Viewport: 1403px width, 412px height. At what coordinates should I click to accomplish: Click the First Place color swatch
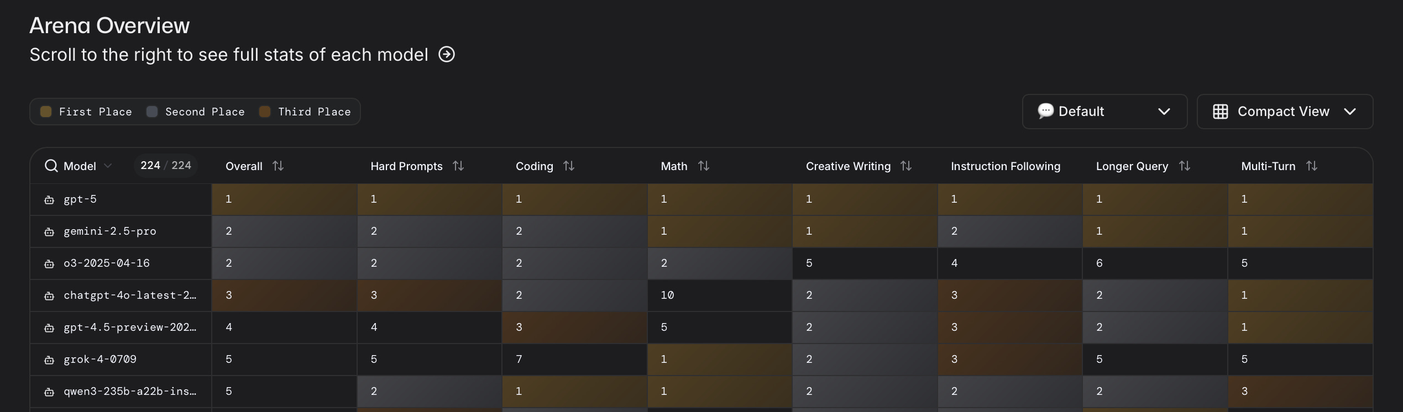[46, 112]
